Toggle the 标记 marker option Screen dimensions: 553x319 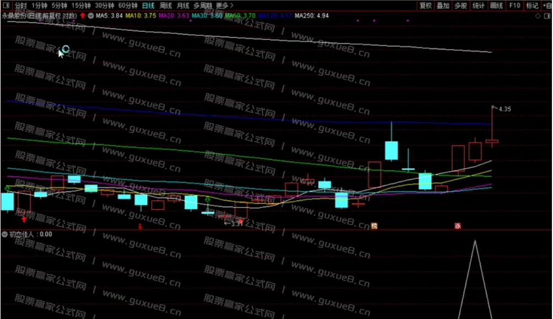click(531, 6)
